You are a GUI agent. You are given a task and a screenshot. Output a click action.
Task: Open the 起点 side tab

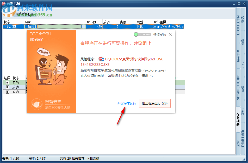(243, 19)
